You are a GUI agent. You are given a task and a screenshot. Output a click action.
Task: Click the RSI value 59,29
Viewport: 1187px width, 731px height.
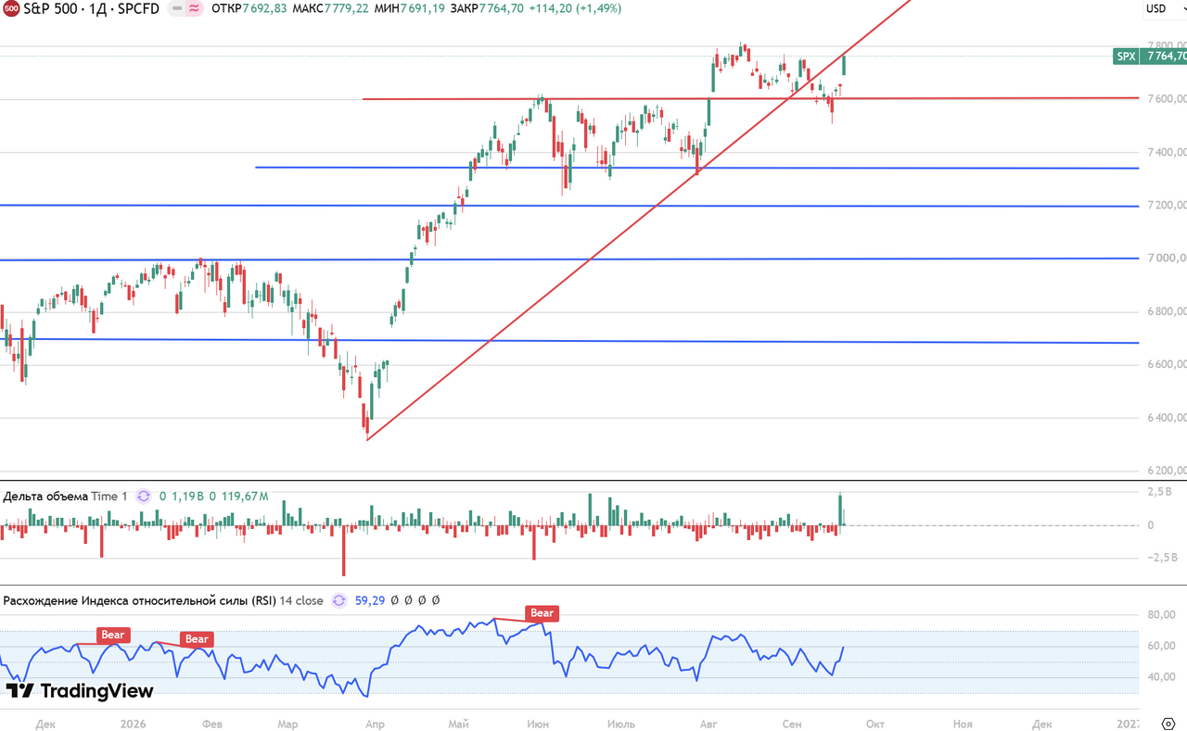click(x=370, y=600)
